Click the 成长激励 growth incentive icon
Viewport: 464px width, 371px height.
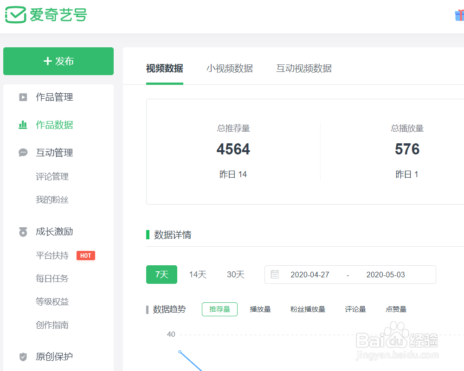(23, 231)
